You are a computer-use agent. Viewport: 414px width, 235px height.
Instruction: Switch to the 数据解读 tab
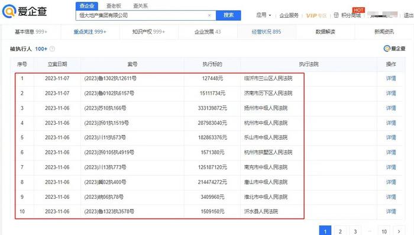tap(325, 32)
